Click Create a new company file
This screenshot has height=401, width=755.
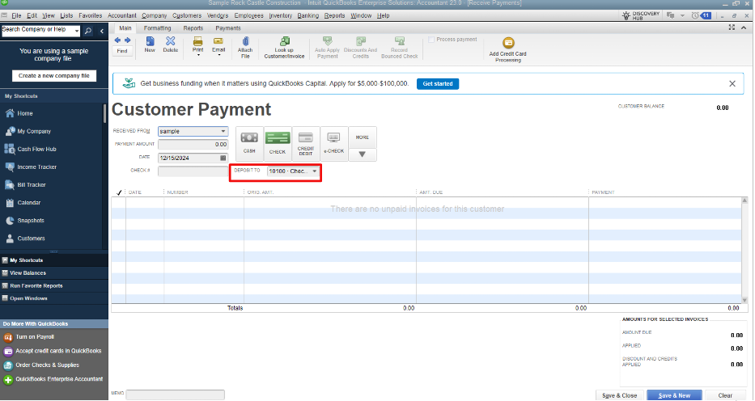(x=54, y=75)
